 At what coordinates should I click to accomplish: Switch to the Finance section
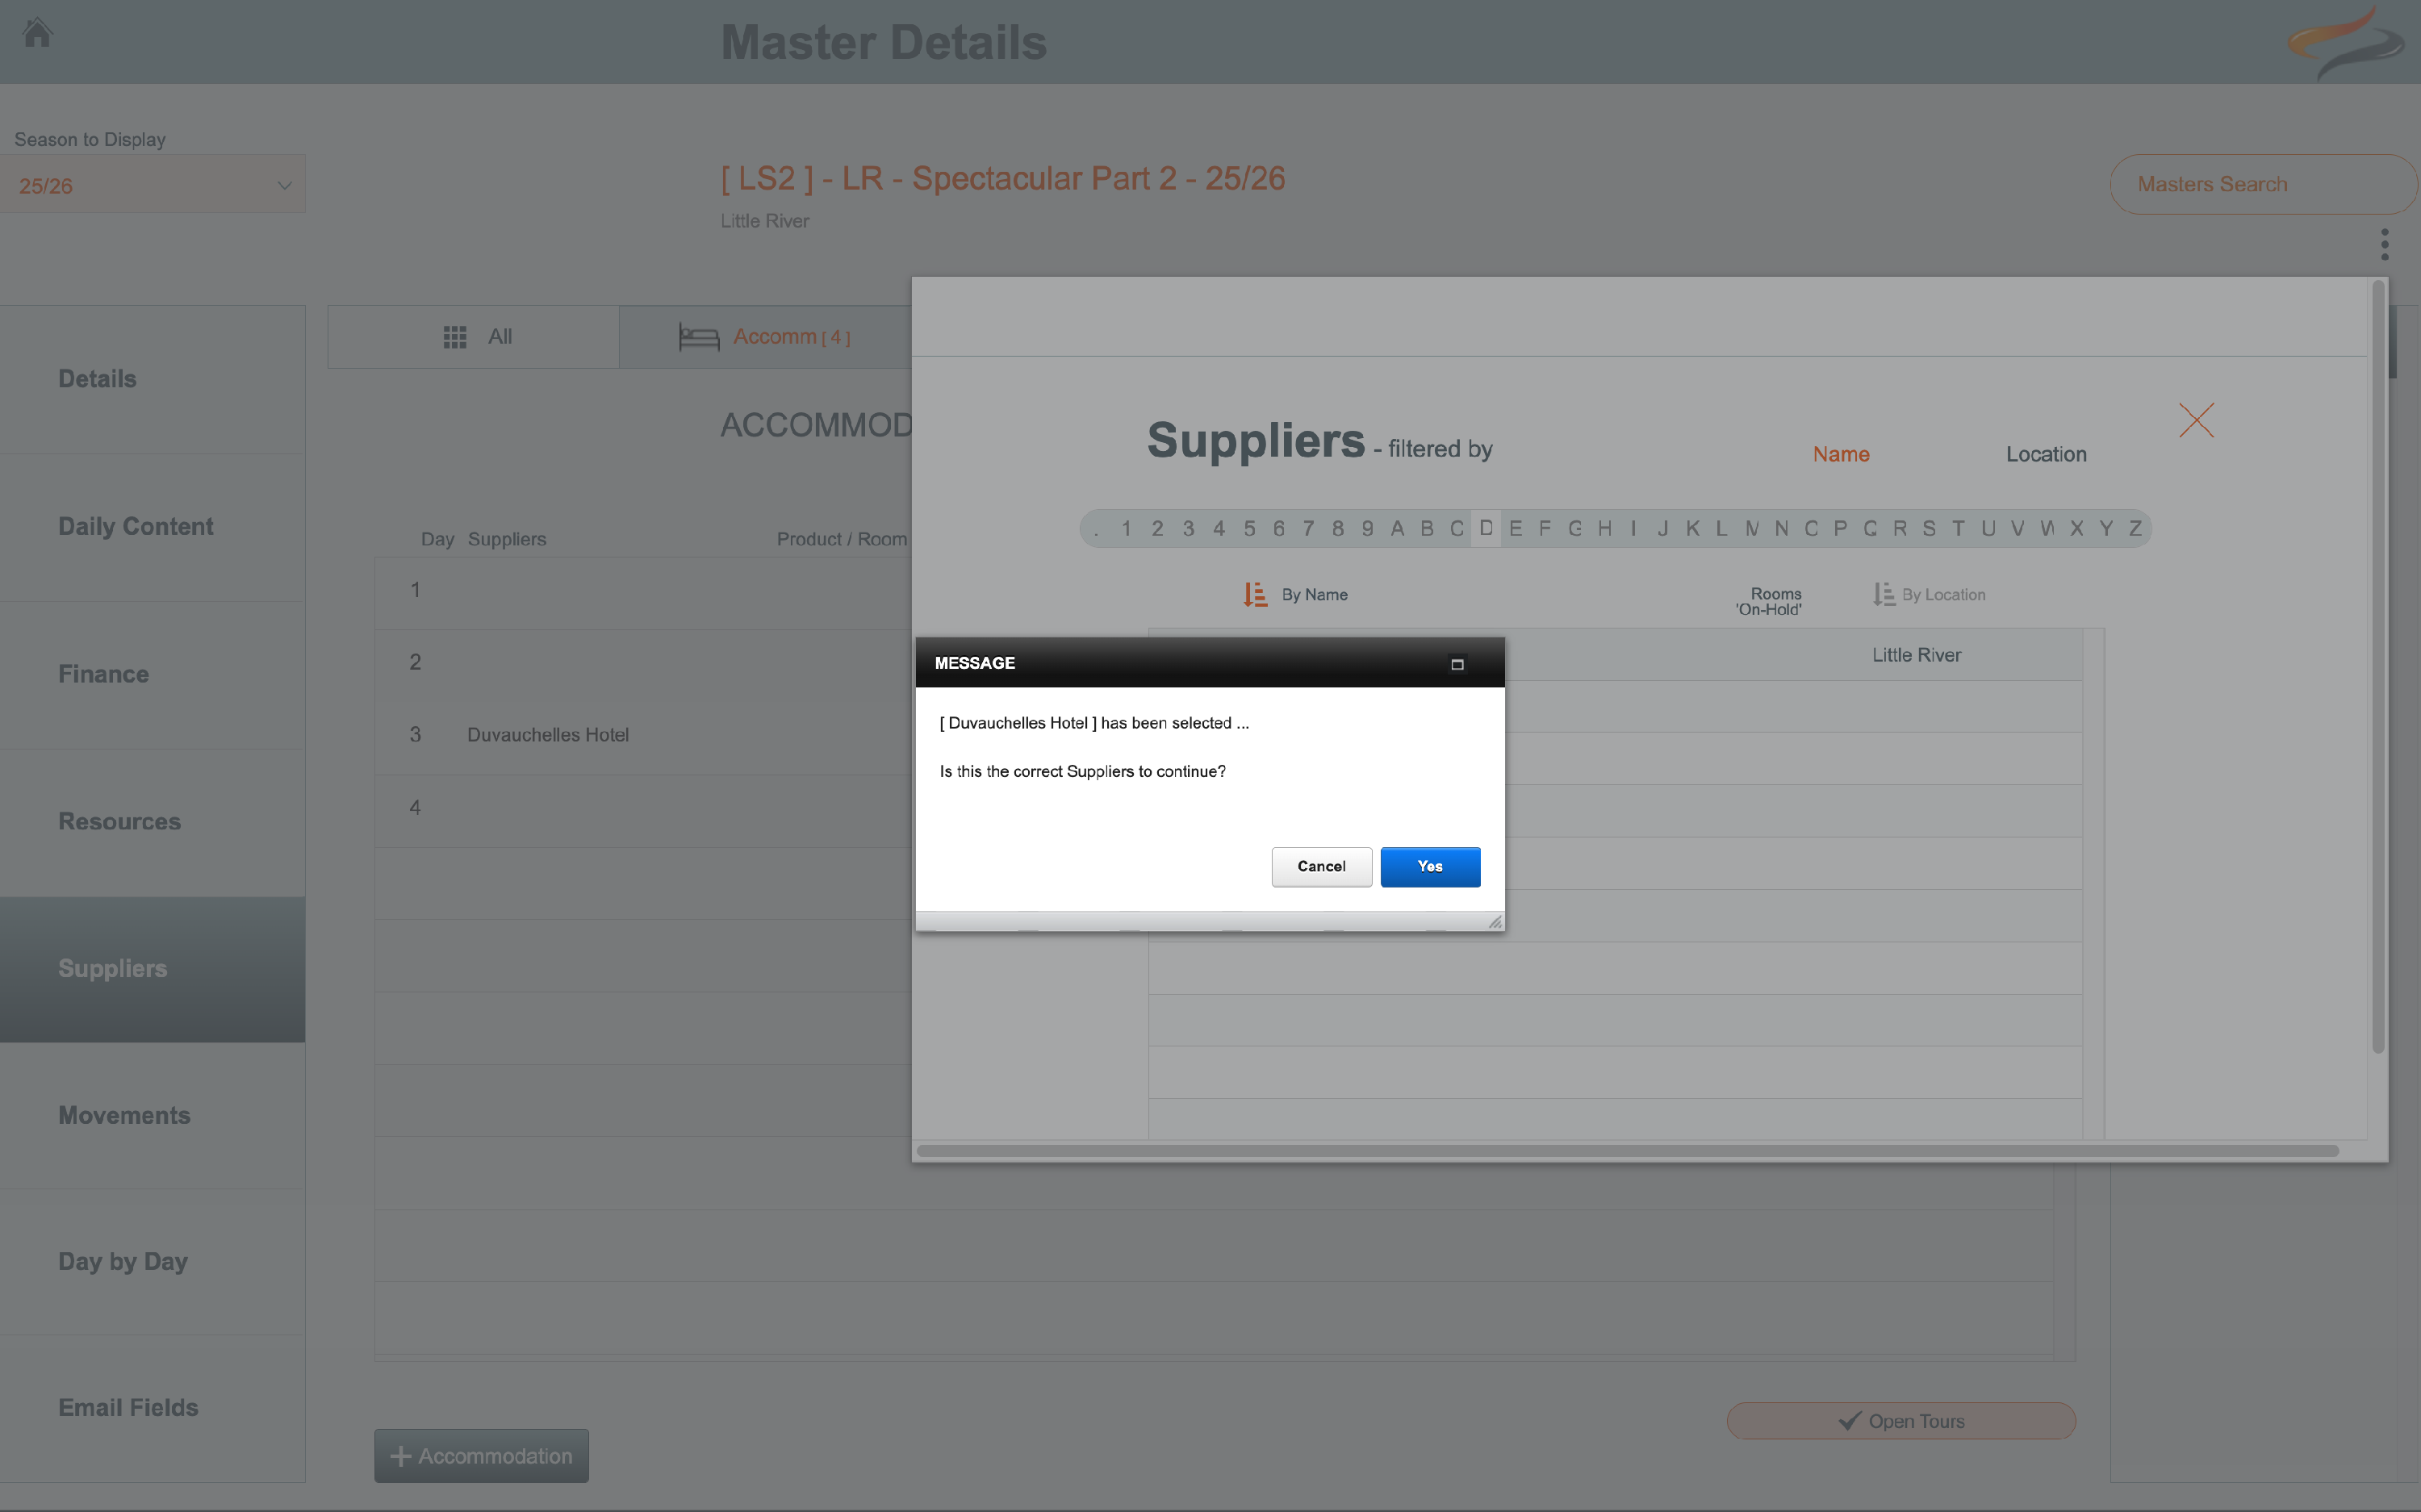[x=104, y=674]
